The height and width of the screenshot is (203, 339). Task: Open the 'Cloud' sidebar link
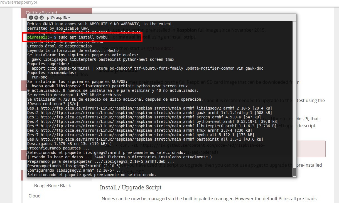point(35,196)
